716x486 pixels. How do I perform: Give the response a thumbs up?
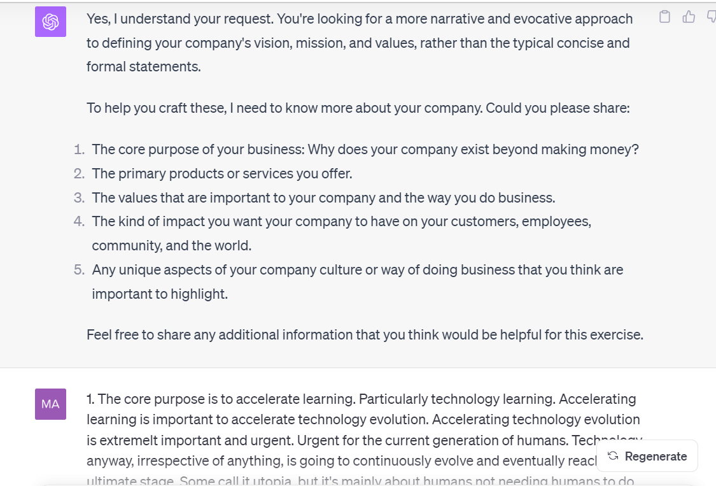pyautogui.click(x=689, y=17)
